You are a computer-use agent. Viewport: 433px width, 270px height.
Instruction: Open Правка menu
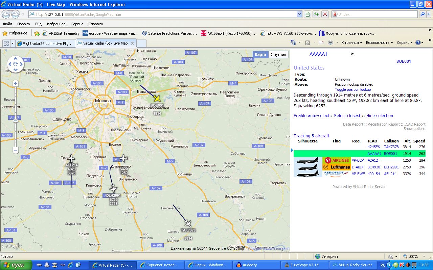point(24,24)
